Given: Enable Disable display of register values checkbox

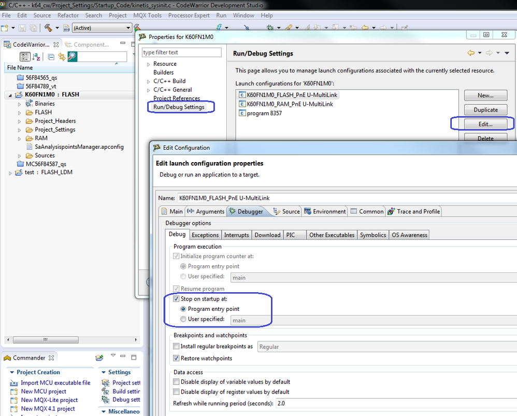Looking at the screenshot, I should tap(177, 392).
